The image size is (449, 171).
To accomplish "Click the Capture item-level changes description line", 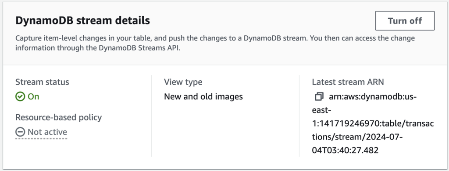I will [x=215, y=38].
